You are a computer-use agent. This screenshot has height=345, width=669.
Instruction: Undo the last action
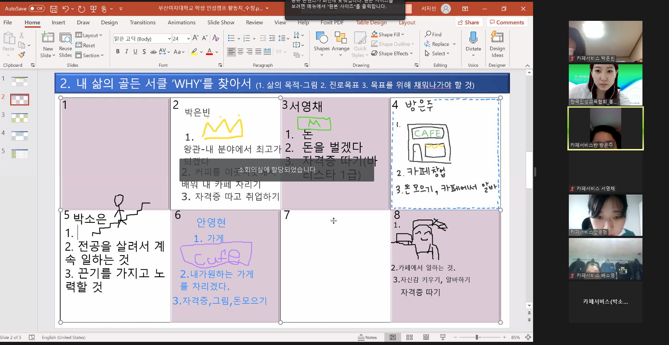tap(65, 9)
